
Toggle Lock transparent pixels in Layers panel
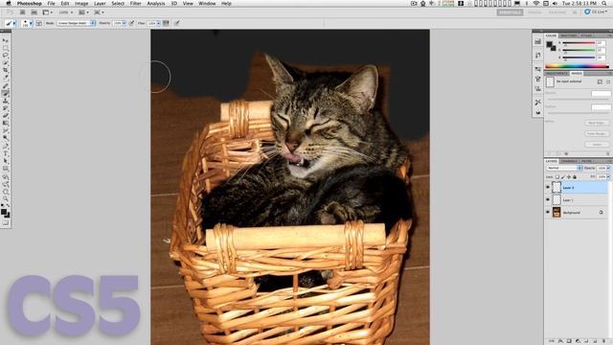[557, 177]
